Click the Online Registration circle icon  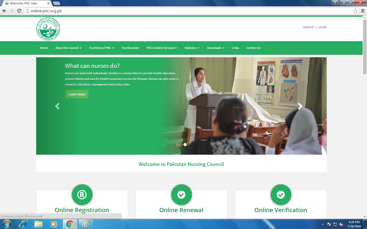82,195
